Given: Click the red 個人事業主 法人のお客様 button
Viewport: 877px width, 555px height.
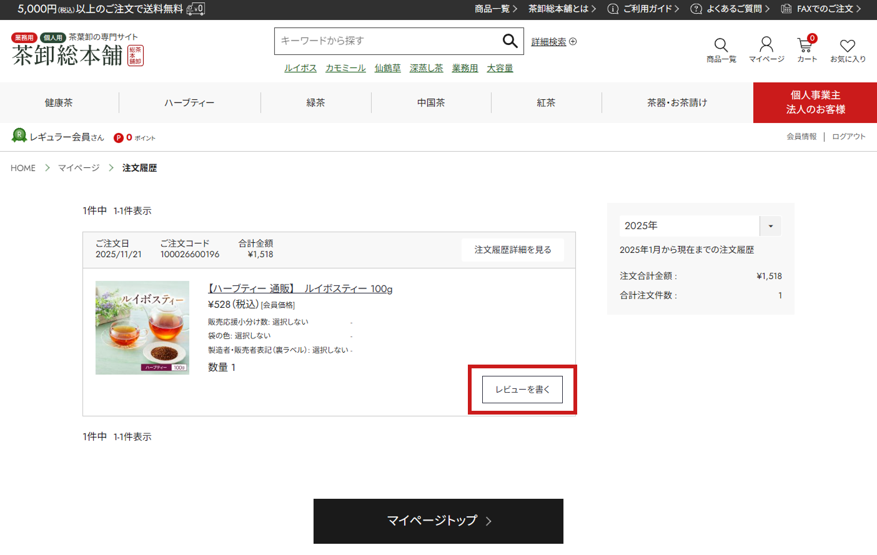Looking at the screenshot, I should pyautogui.click(x=815, y=102).
